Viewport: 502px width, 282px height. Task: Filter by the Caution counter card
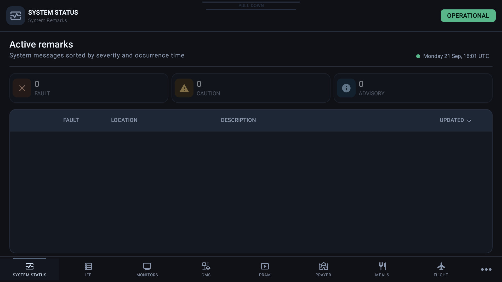(251, 88)
